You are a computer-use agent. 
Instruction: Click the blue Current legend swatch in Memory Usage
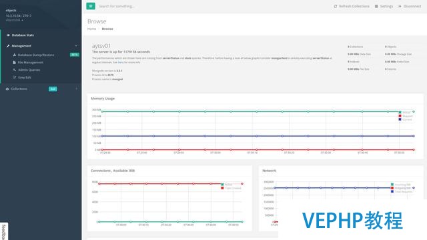(x=400, y=119)
